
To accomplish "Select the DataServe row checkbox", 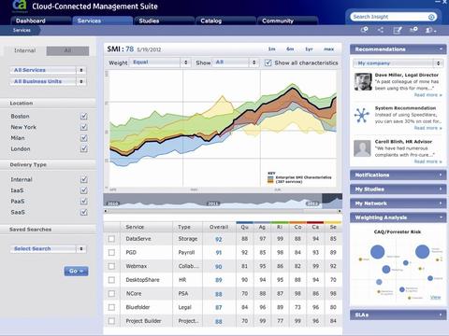I will tap(111, 239).
